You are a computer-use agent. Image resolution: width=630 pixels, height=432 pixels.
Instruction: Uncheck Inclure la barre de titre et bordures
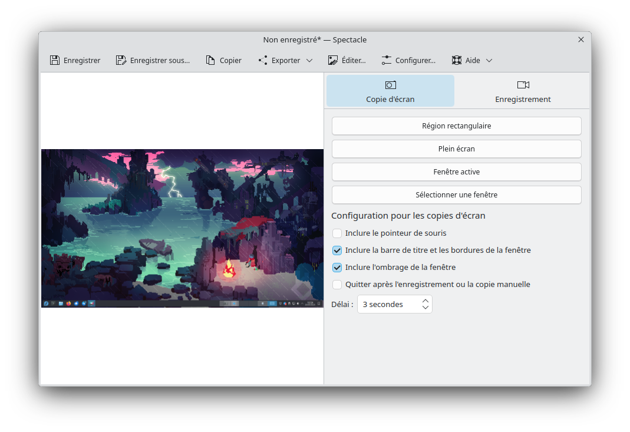[337, 250]
